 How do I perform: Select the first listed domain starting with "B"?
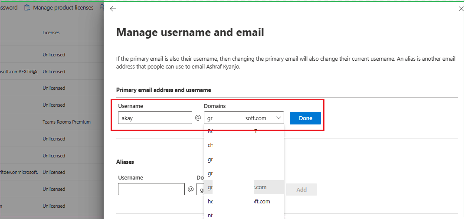[244, 131]
